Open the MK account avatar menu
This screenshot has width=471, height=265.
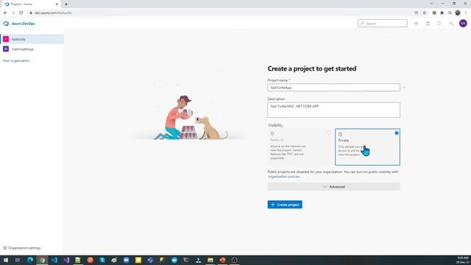click(463, 23)
